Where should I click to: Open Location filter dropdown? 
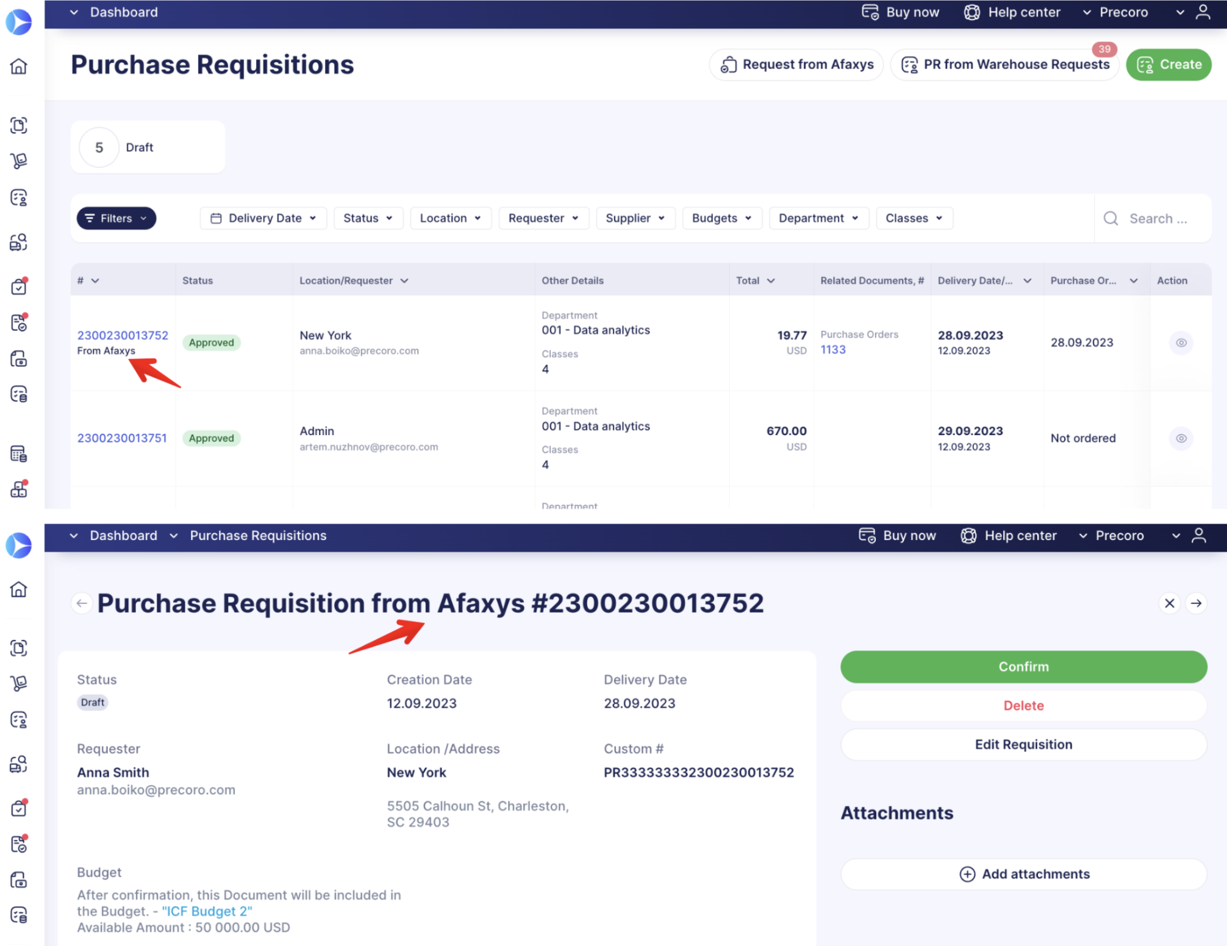[x=451, y=218]
